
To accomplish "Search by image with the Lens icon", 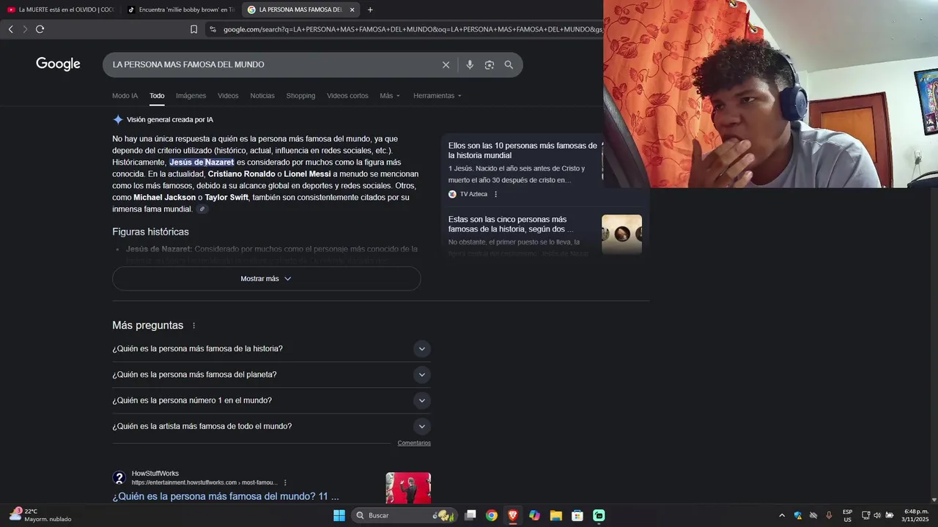I will (x=490, y=65).
